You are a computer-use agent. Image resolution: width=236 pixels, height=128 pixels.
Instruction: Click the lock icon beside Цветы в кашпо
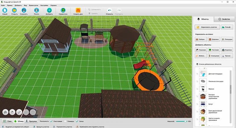point(197,119)
